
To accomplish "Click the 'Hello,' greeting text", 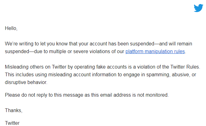I will [11, 28].
